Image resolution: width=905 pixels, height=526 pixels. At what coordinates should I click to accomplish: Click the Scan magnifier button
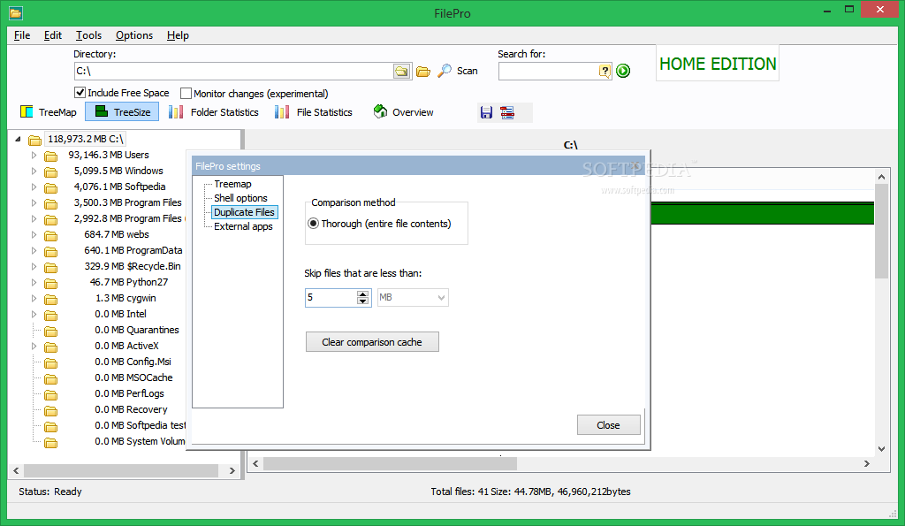[458, 71]
